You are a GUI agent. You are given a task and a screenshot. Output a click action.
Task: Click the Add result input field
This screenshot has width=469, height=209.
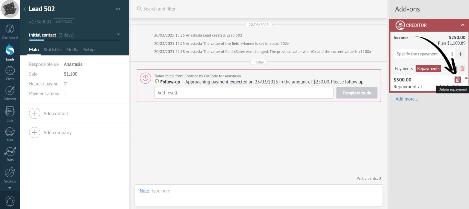243,93
